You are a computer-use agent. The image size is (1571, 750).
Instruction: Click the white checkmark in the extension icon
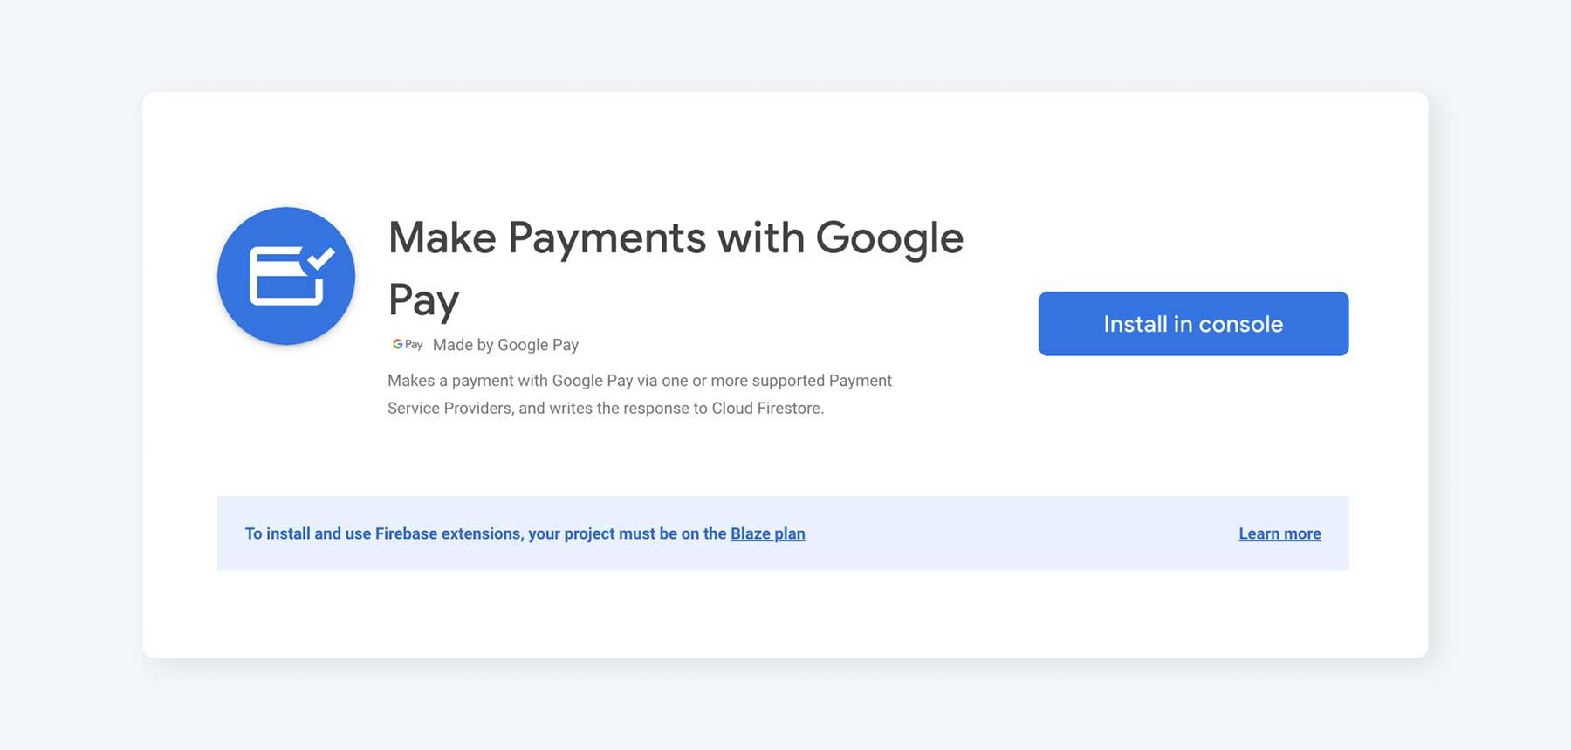pyautogui.click(x=320, y=258)
